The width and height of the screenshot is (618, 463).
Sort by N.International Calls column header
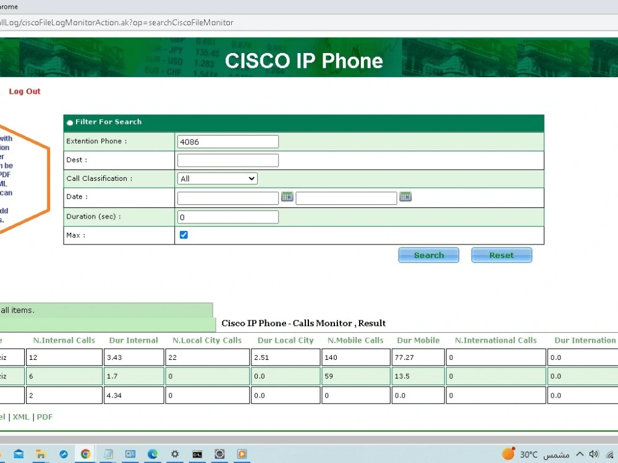tap(496, 341)
